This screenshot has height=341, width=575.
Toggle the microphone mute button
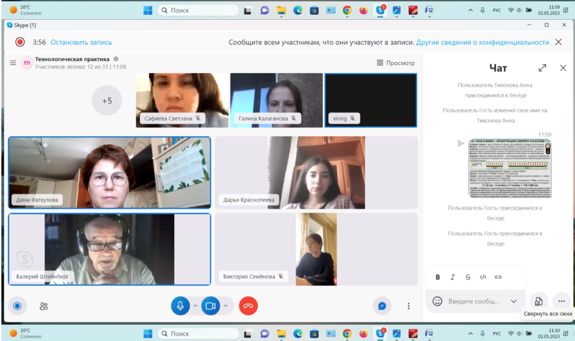point(180,306)
